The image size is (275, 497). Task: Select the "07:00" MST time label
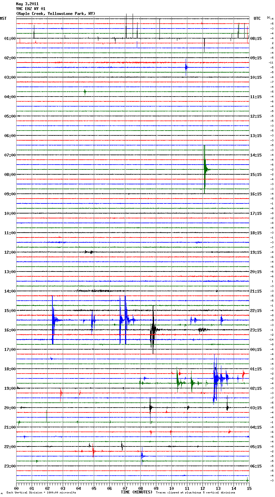pos(10,155)
